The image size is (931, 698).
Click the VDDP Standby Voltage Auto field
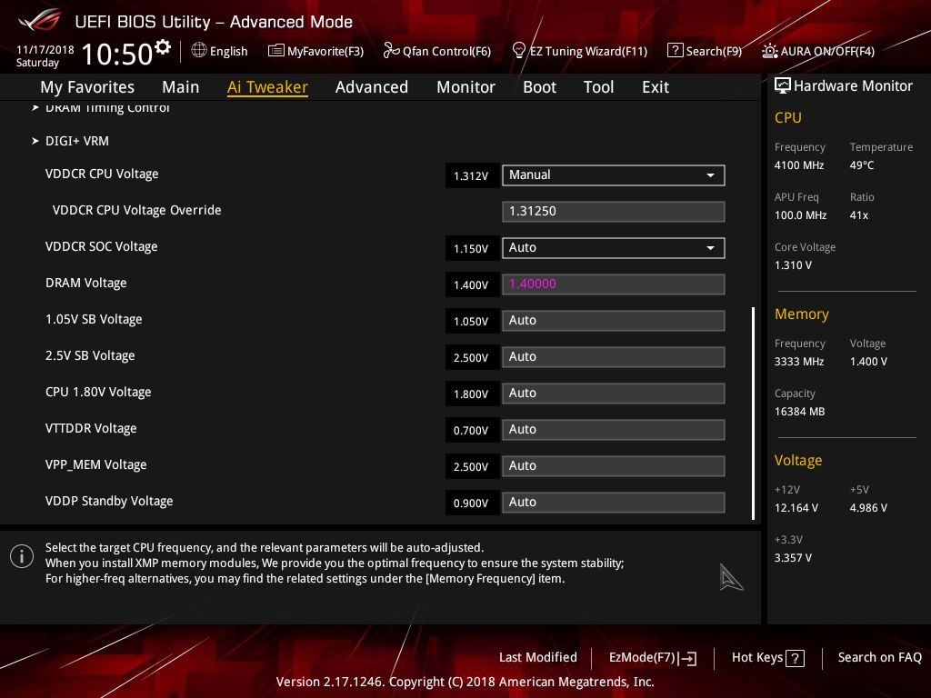pyautogui.click(x=614, y=502)
